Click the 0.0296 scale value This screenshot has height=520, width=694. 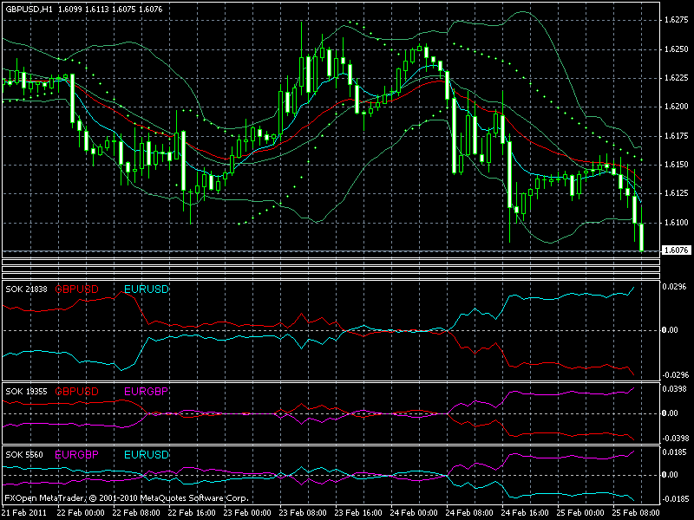click(676, 287)
